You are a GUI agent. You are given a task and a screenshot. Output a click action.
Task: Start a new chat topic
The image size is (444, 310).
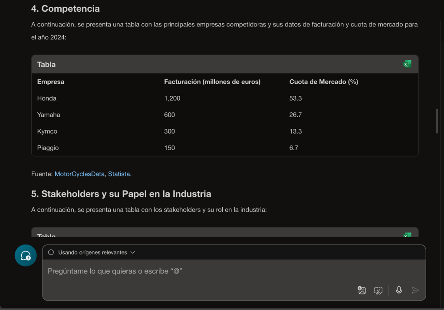click(26, 255)
